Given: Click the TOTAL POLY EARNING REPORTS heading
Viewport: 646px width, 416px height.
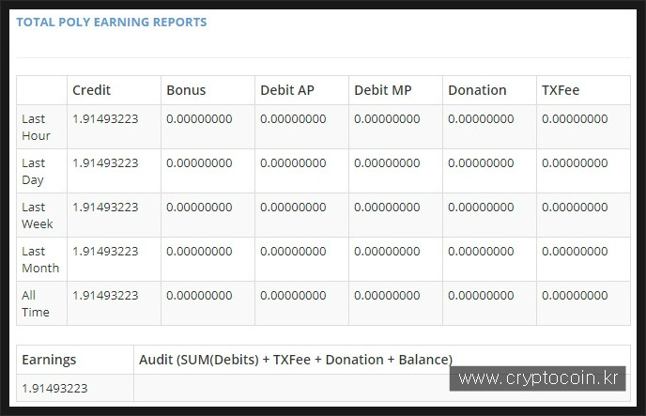Looking at the screenshot, I should (111, 22).
